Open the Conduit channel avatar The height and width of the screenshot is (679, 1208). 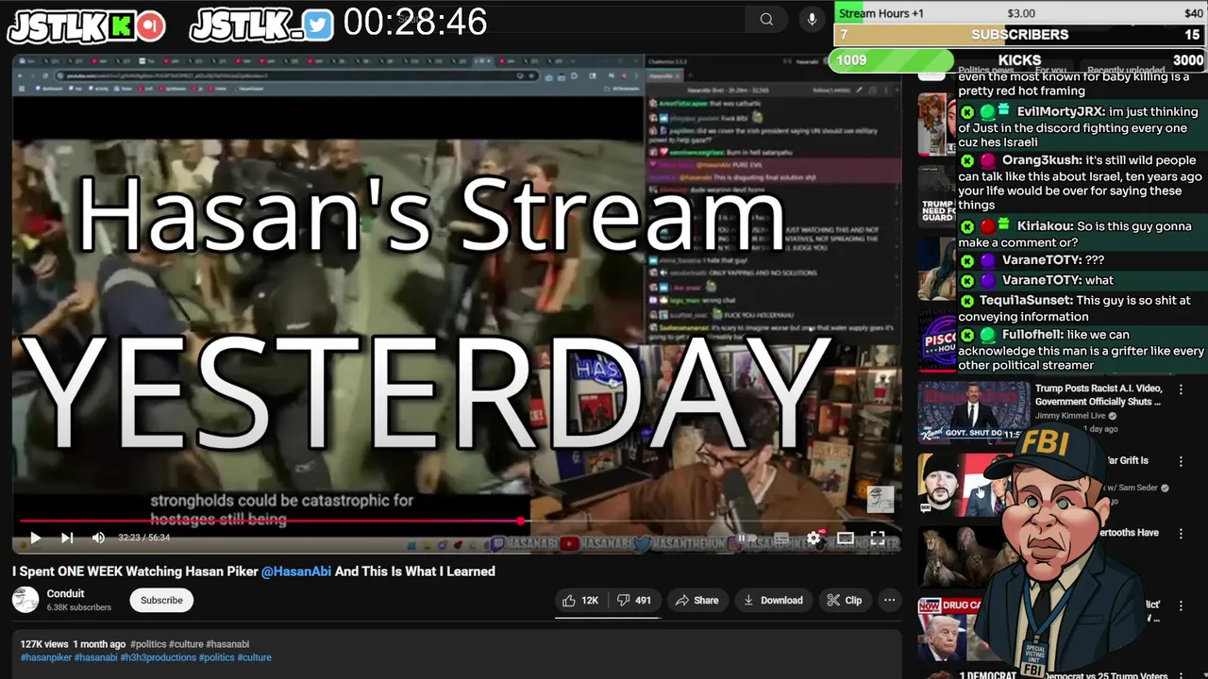[25, 600]
